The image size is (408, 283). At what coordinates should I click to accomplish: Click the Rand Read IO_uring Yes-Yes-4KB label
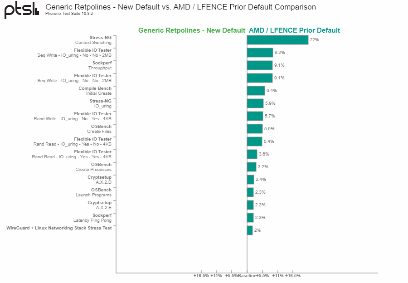(x=72, y=154)
